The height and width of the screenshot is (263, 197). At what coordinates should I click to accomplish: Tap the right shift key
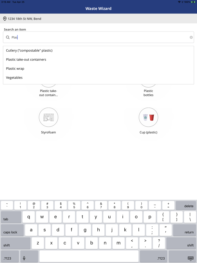coord(181,243)
